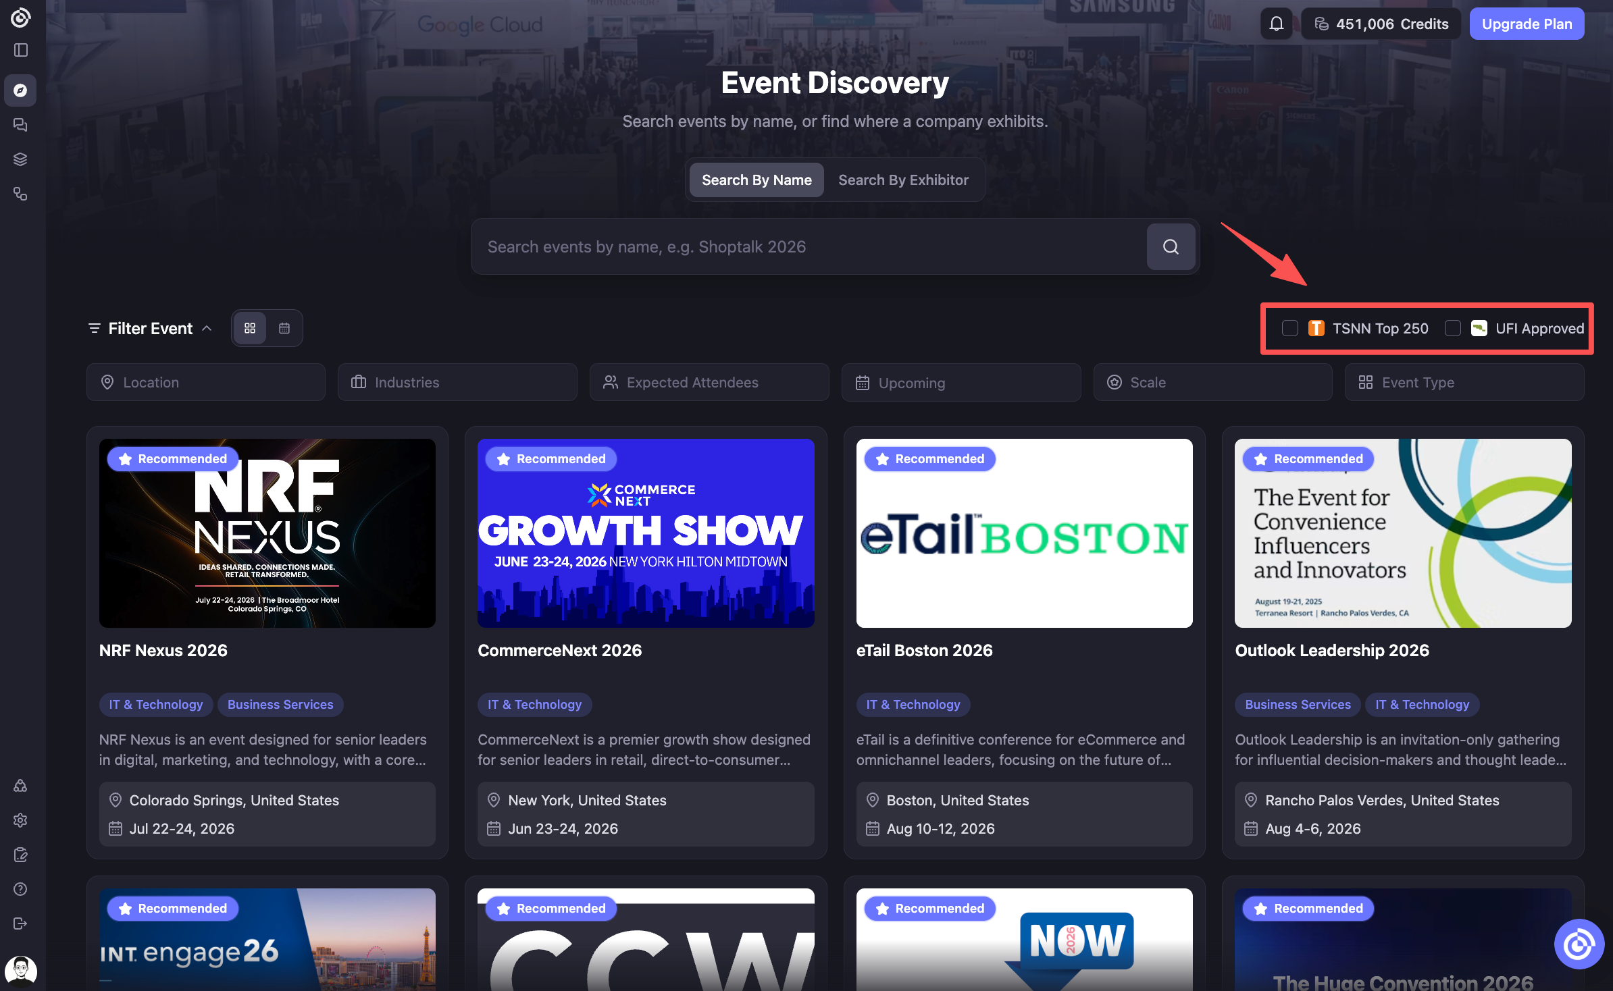Image resolution: width=1613 pixels, height=991 pixels.
Task: Open the stacked layers sidebar icon
Action: pyautogui.click(x=20, y=159)
